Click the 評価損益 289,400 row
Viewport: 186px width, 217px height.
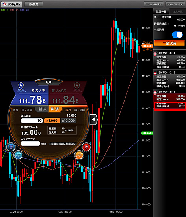171,83
